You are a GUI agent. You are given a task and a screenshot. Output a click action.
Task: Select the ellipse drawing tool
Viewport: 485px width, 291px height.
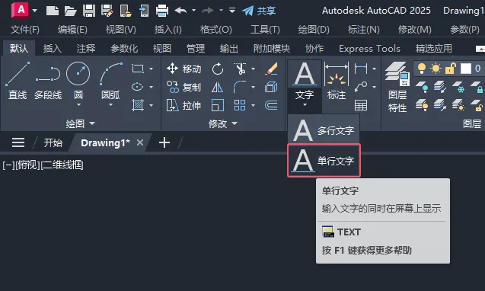coord(137,87)
